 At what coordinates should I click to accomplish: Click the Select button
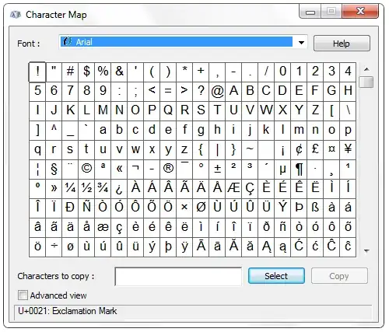click(x=276, y=276)
